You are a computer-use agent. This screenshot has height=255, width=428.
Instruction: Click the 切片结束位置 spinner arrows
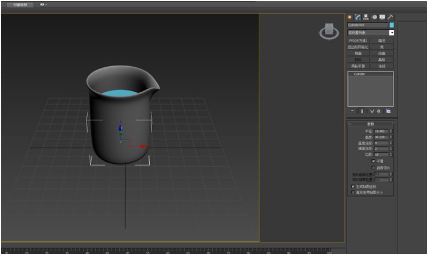391,180
